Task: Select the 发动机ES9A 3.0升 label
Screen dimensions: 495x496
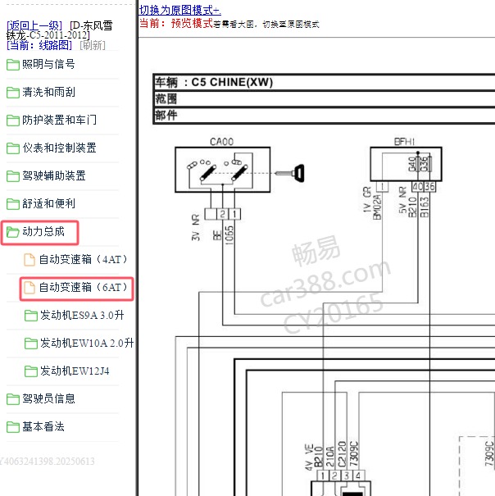Action: click(82, 315)
